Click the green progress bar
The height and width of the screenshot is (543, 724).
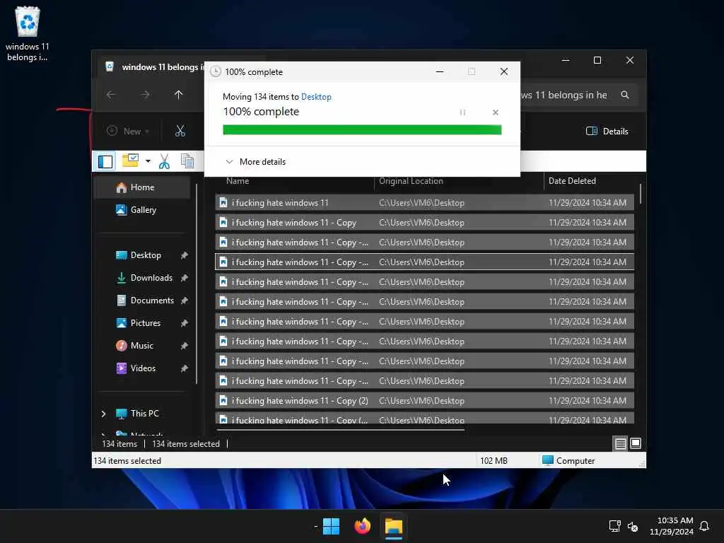tap(362, 130)
